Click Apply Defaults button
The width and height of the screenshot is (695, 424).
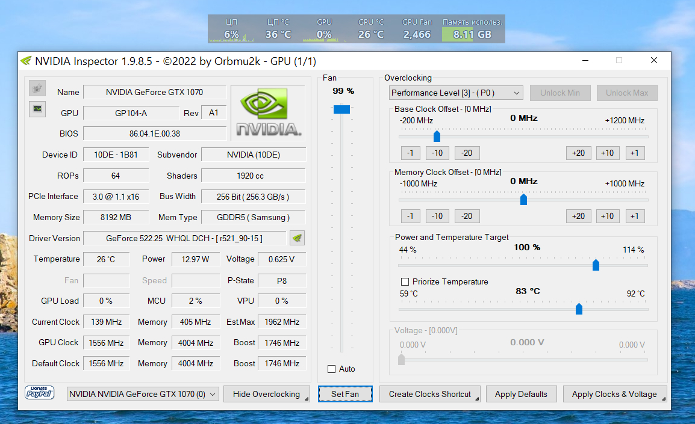(522, 394)
